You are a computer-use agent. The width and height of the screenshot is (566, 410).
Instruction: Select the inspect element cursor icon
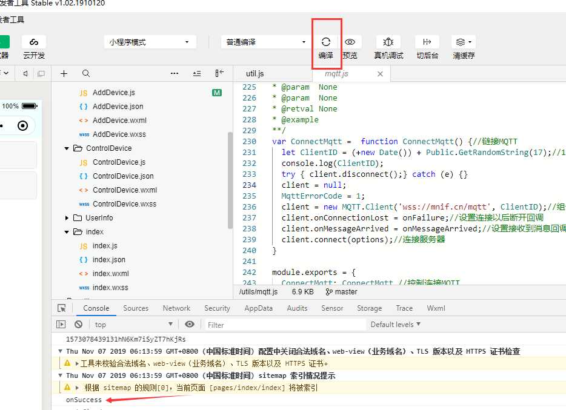click(x=62, y=308)
